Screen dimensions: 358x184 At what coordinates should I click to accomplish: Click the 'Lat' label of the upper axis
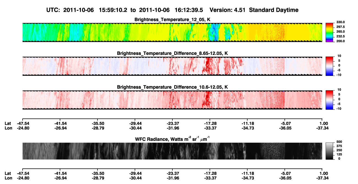(x=8, y=123)
